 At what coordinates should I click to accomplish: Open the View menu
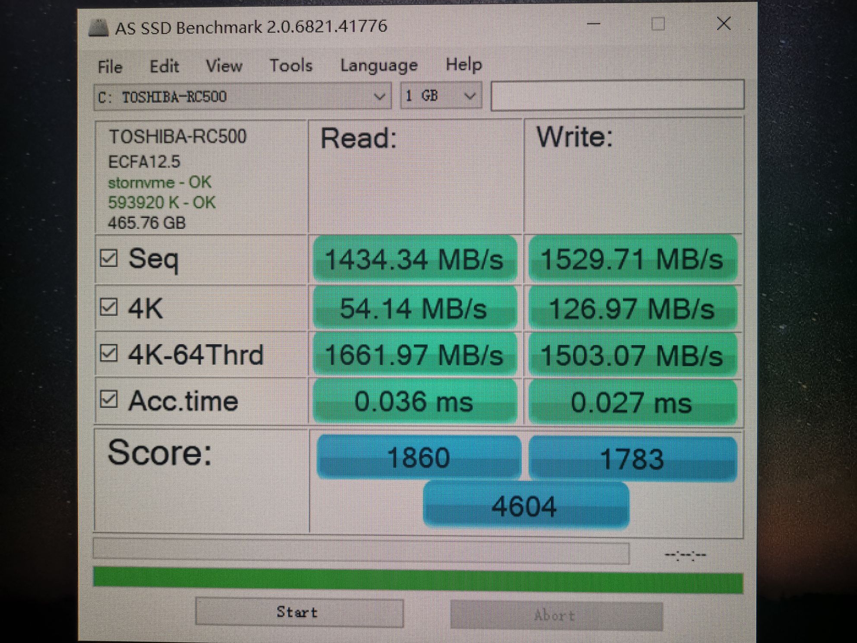[224, 66]
